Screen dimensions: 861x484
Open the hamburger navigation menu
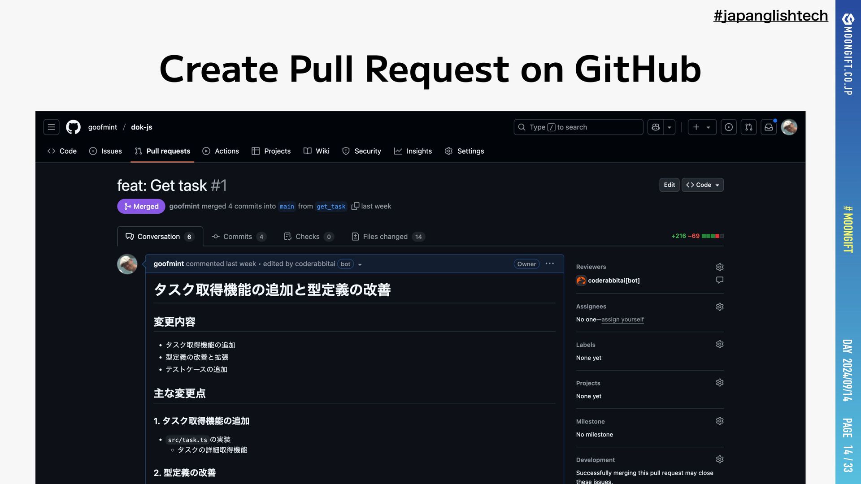[51, 127]
